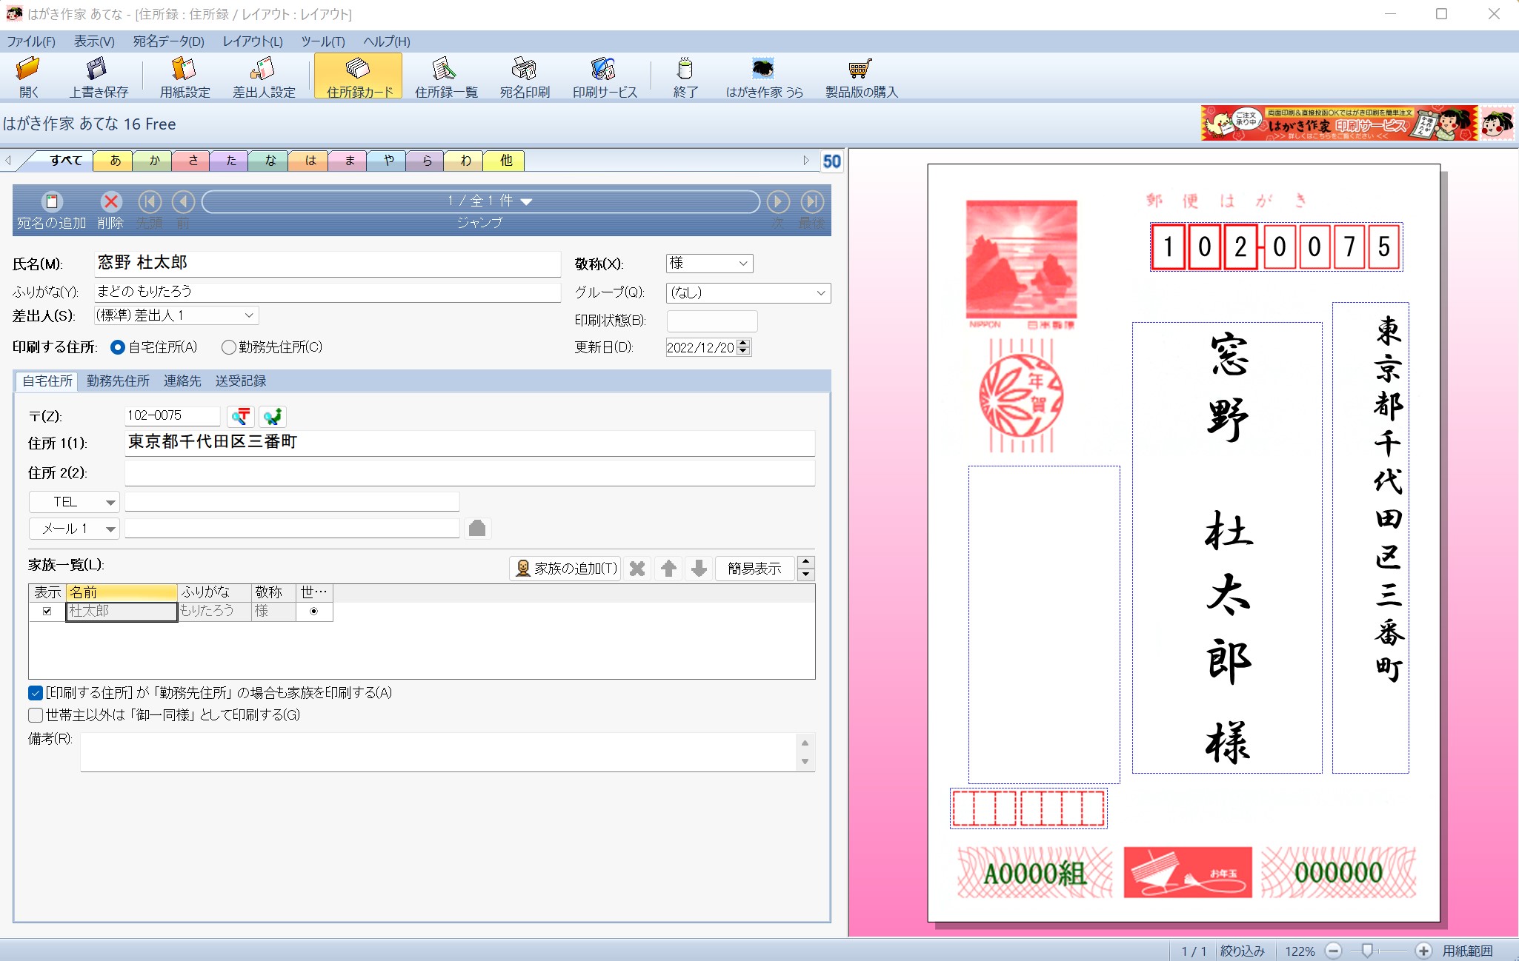
Task: Switch to the 連絡先 tab
Action: [182, 381]
